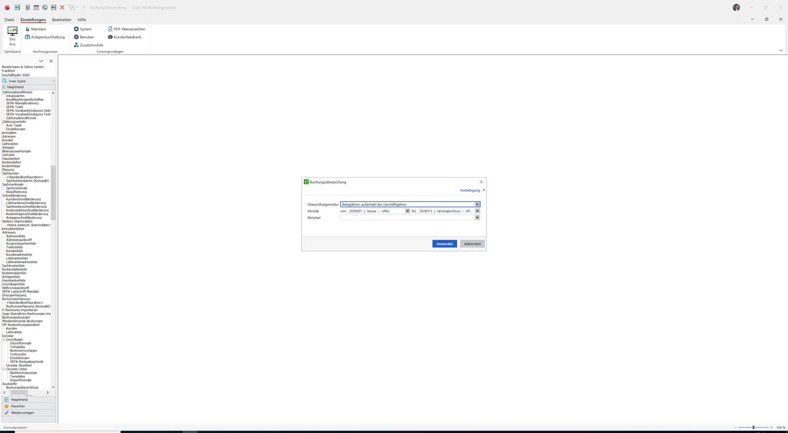
Task: Open the Wiedervorlagen panel
Action: pyautogui.click(x=29, y=413)
